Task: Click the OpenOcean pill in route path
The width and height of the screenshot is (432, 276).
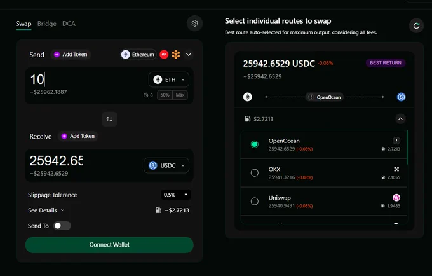Action: [x=325, y=97]
